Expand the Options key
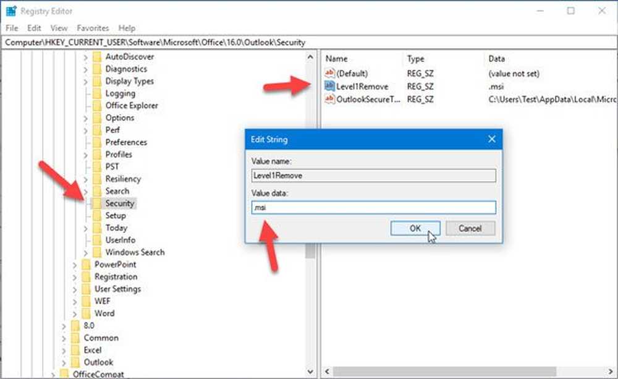The width and height of the screenshot is (618, 379). click(85, 118)
